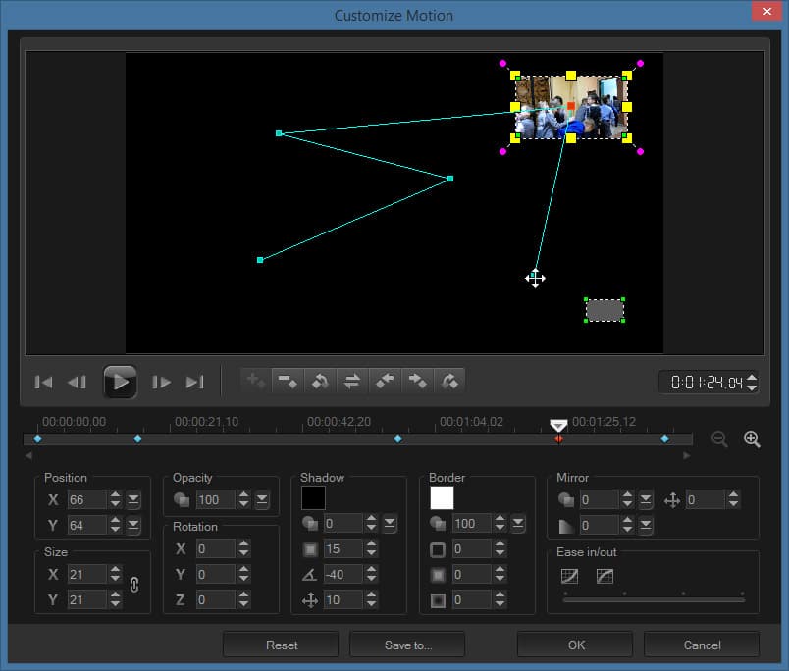Zoom out on the timeline
This screenshot has width=789, height=671.
click(x=719, y=439)
